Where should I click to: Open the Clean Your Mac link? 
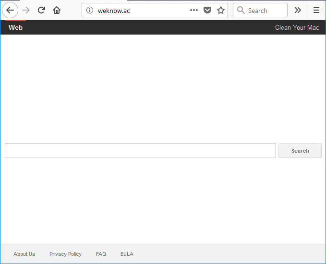point(297,27)
